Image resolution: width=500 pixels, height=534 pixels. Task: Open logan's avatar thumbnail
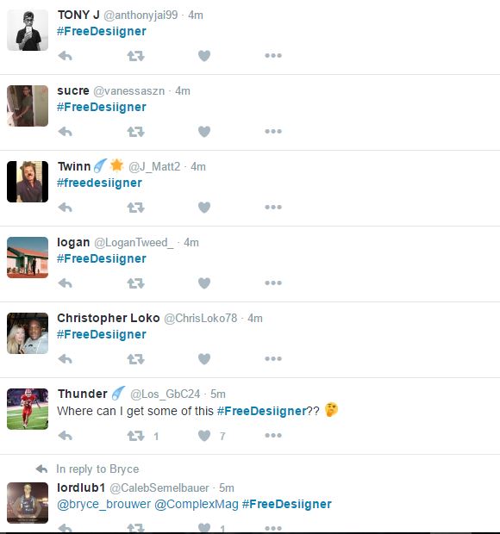[28, 258]
